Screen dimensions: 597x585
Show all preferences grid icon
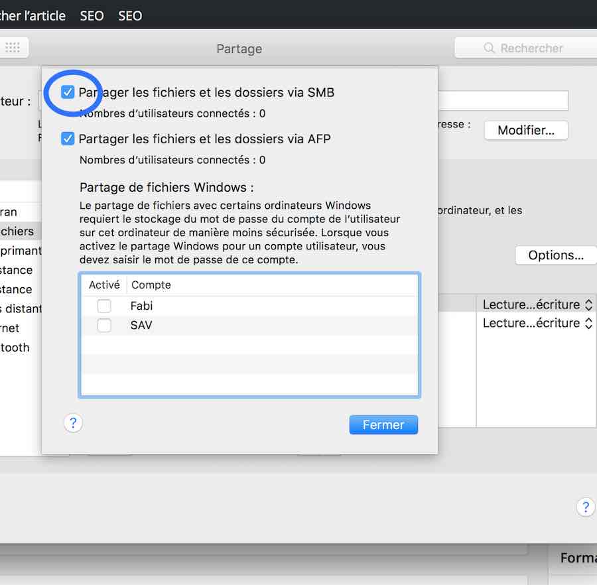point(13,48)
